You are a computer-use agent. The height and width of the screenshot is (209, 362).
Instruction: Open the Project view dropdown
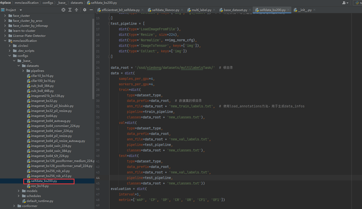21,10
